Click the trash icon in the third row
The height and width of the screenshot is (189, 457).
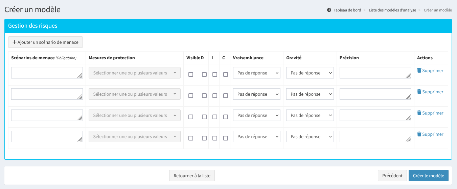[x=419, y=113]
